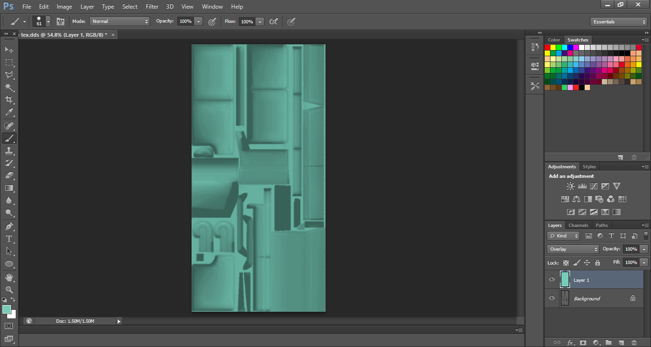Screen dimensions: 651x347
Task: Select the Magic Wand tool
Action: 9,87
